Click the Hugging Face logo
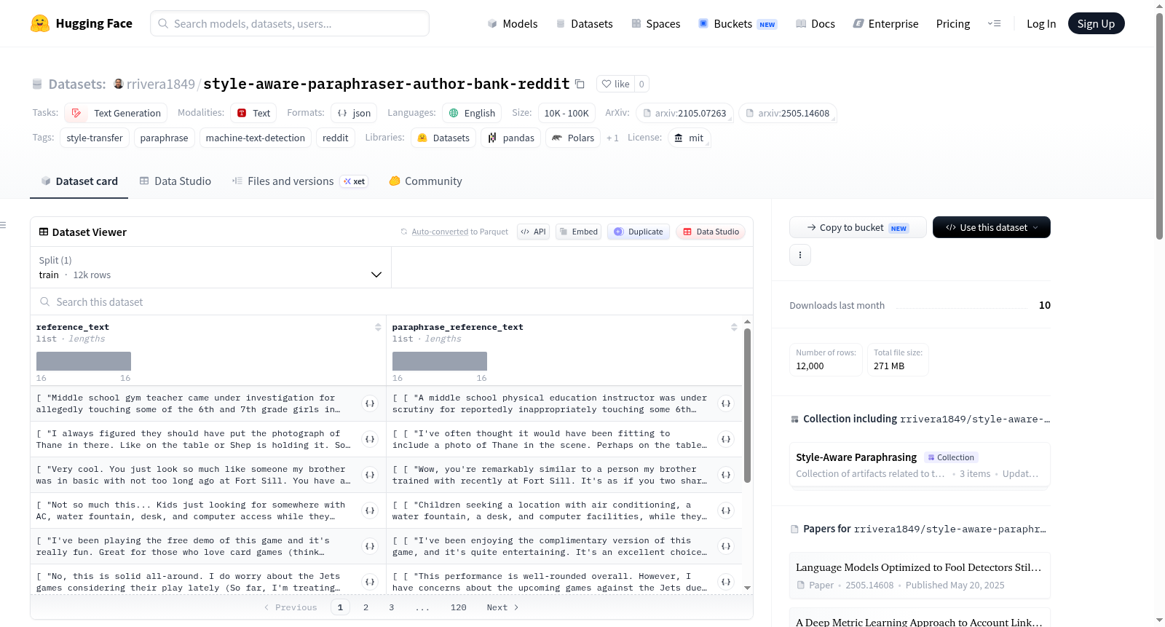 coord(81,23)
